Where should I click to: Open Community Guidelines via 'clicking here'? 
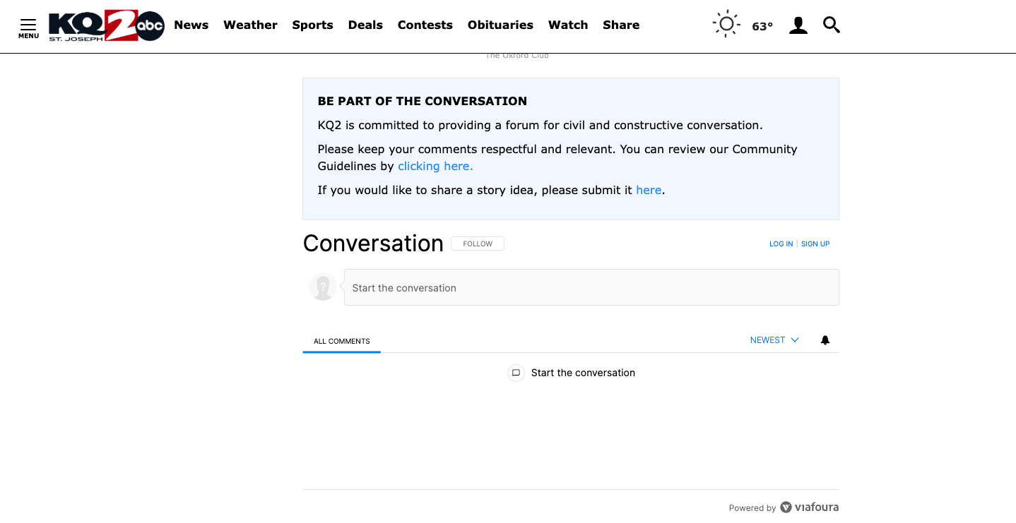tap(435, 167)
